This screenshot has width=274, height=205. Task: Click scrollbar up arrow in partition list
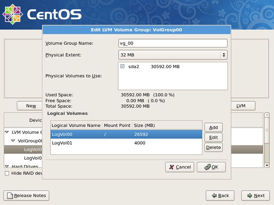[267, 115]
